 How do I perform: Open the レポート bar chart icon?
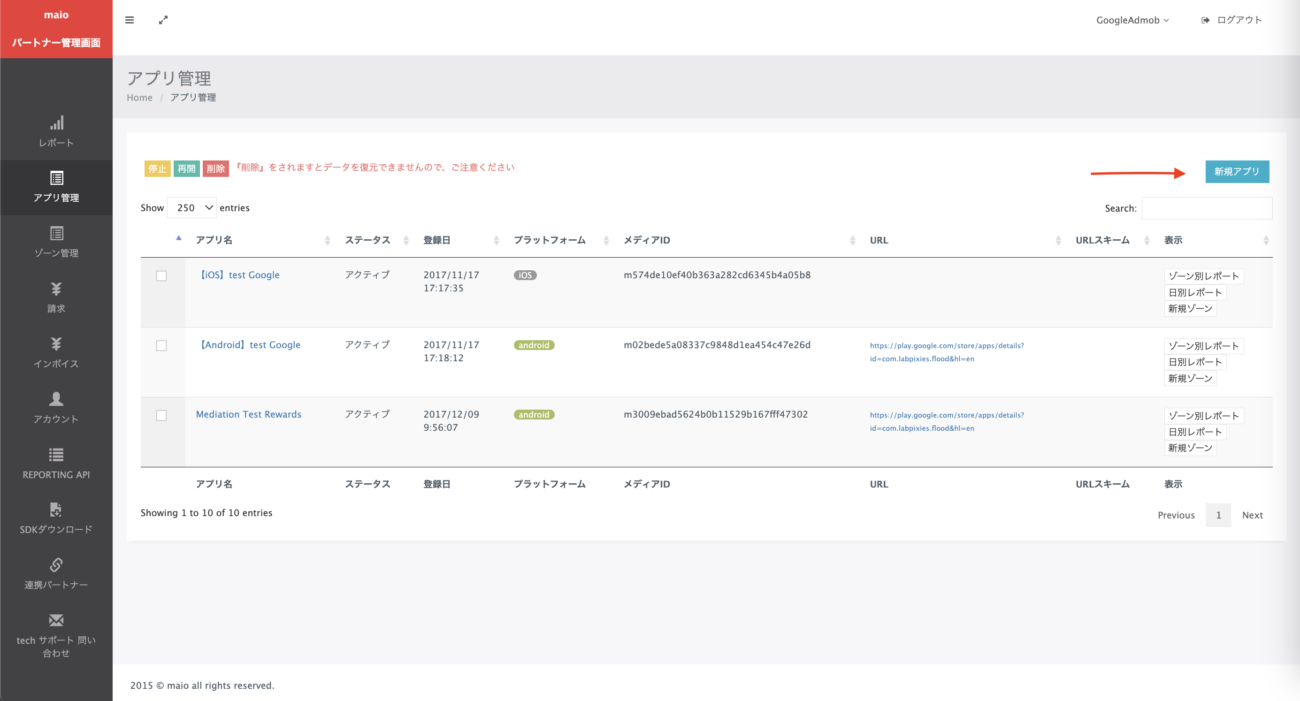pyautogui.click(x=56, y=123)
